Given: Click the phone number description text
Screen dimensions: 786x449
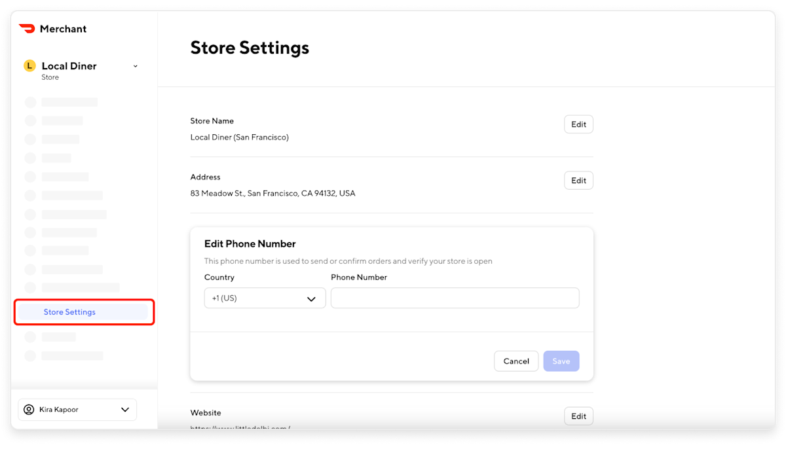Looking at the screenshot, I should 348,261.
